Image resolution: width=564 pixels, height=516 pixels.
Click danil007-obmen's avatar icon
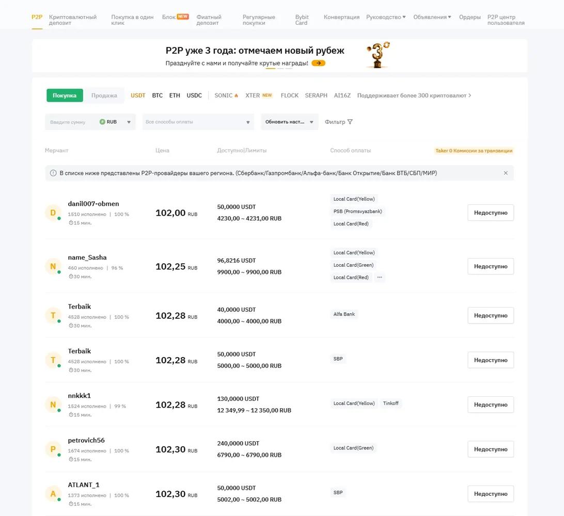pos(53,212)
